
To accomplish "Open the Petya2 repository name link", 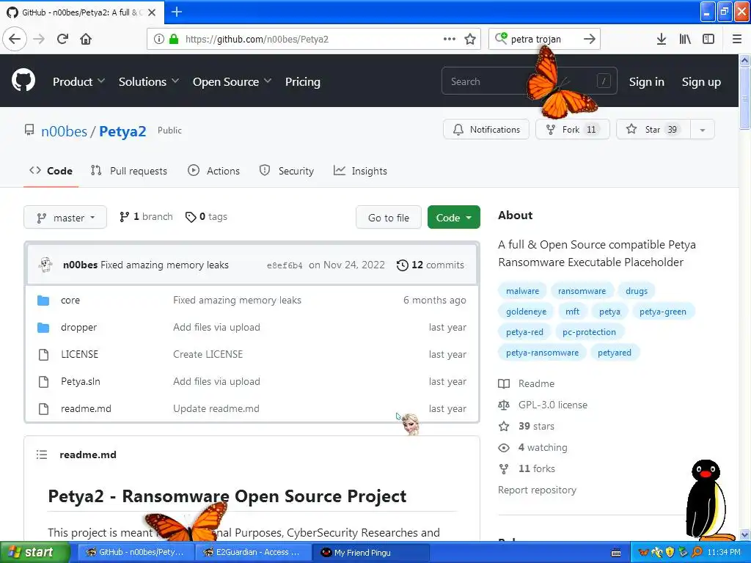I will coord(122,130).
